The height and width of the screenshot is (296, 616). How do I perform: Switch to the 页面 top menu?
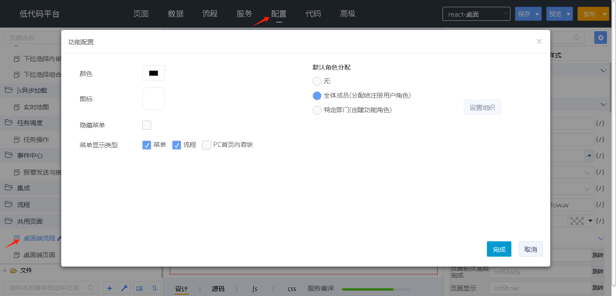[141, 14]
